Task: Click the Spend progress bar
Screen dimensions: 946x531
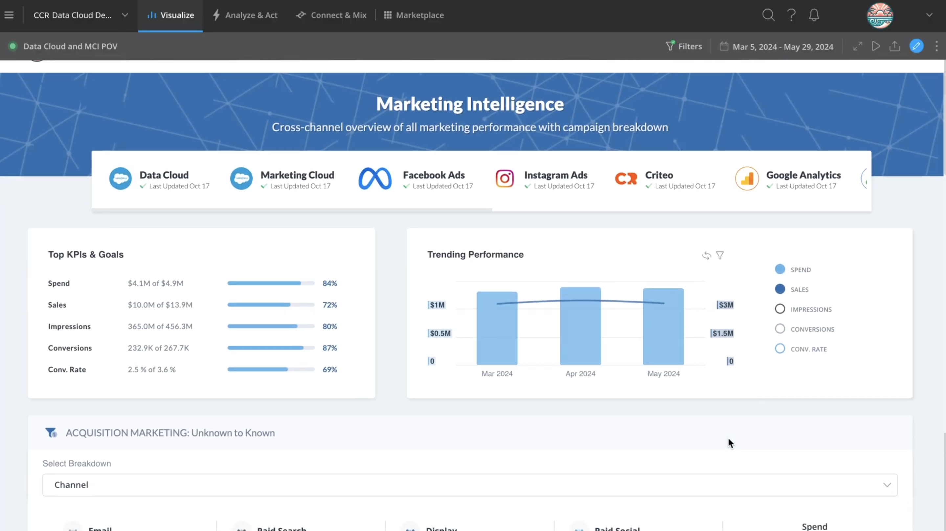Action: [x=271, y=283]
